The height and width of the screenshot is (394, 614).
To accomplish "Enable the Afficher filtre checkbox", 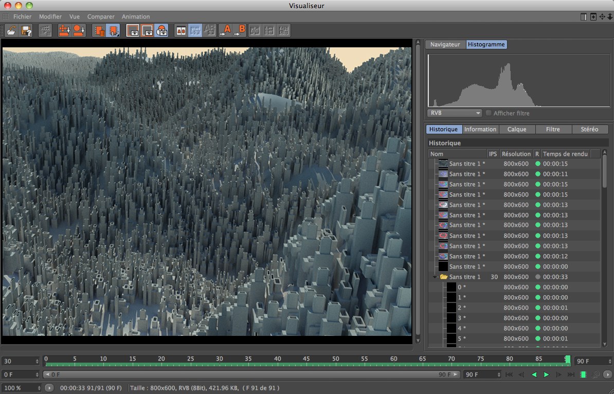I will pyautogui.click(x=489, y=113).
